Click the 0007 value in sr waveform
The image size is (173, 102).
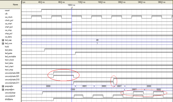119,86
